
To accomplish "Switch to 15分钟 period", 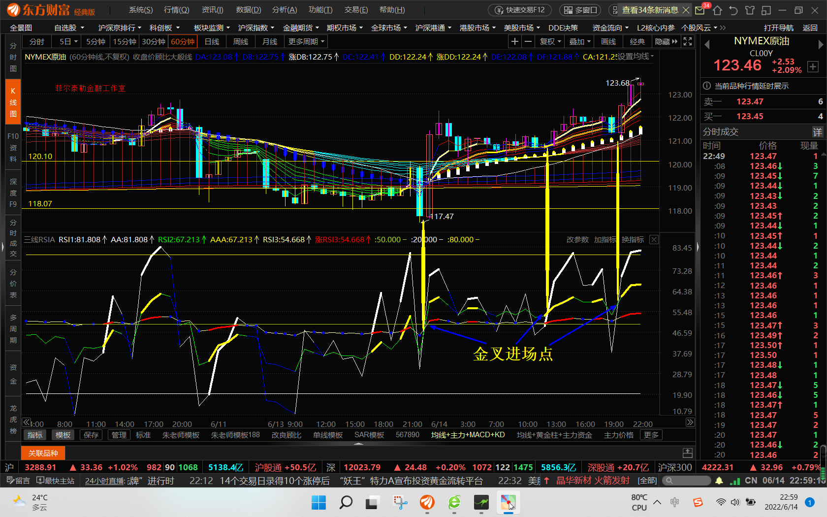I will click(125, 42).
